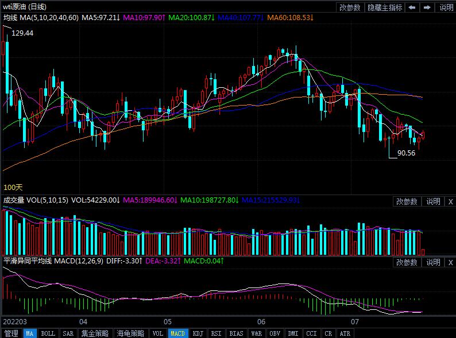456x338 pixels.
Task: Open 说明 for the MACD indicator
Action: 433,262
